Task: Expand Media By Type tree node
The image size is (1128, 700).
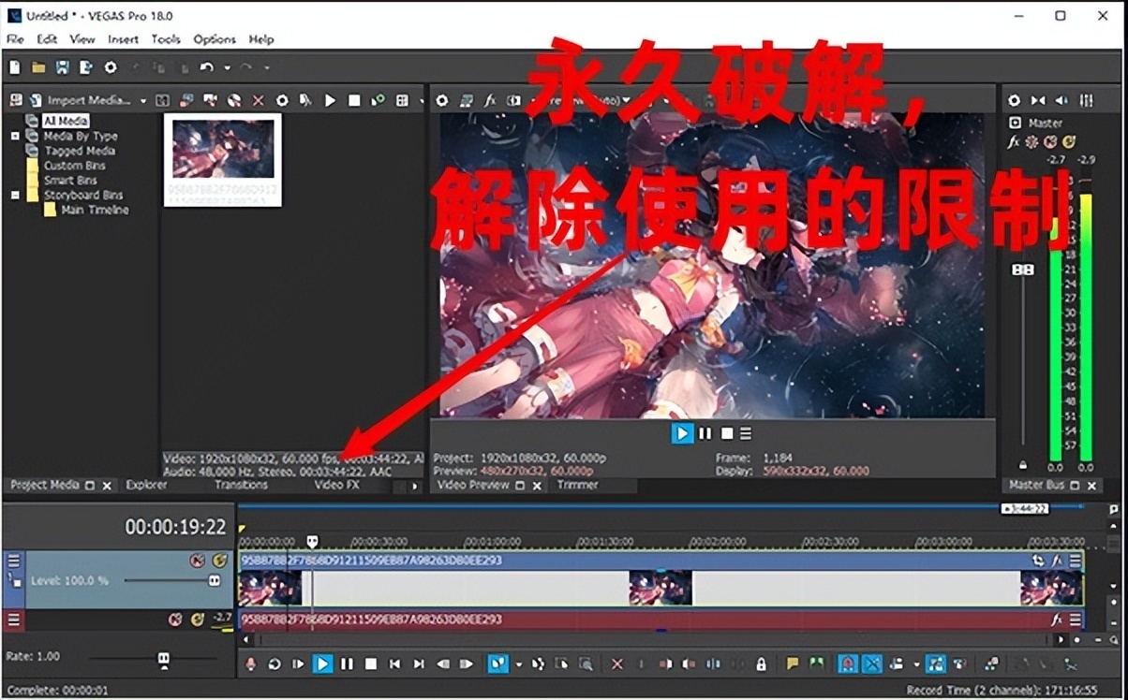Action: tap(15, 136)
